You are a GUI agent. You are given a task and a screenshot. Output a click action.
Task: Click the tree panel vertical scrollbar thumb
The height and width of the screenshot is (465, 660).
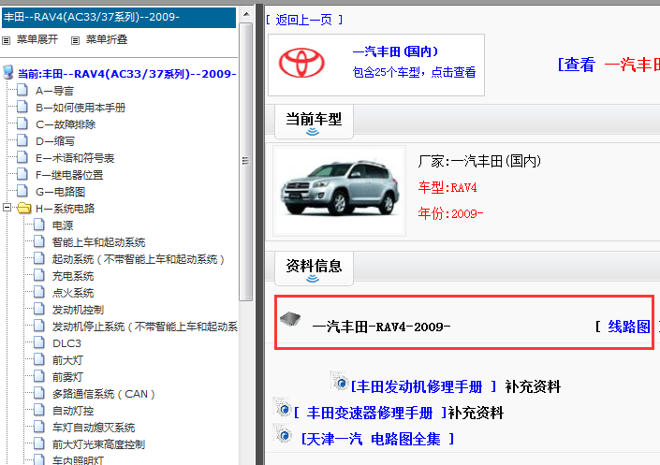pyautogui.click(x=246, y=162)
